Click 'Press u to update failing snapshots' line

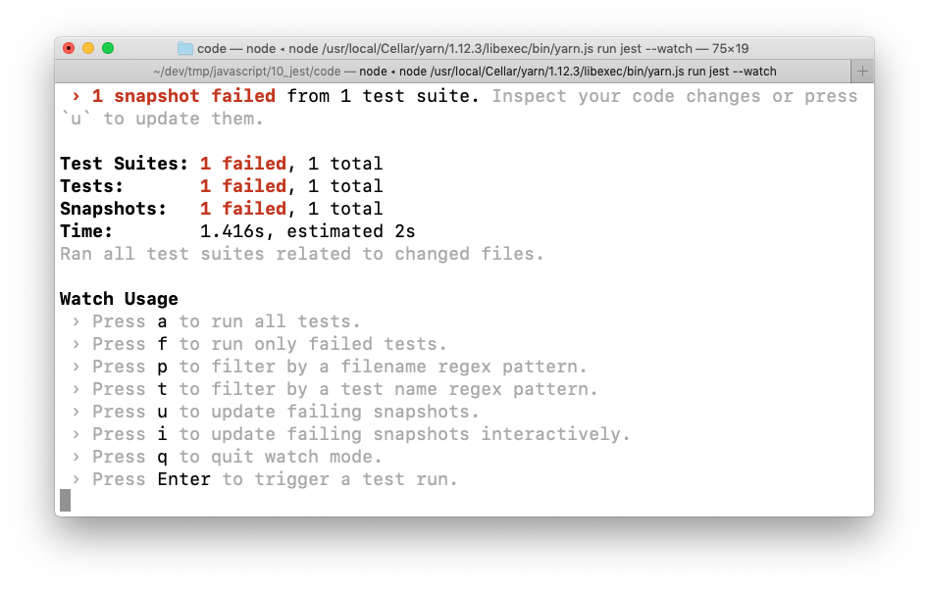(x=284, y=412)
